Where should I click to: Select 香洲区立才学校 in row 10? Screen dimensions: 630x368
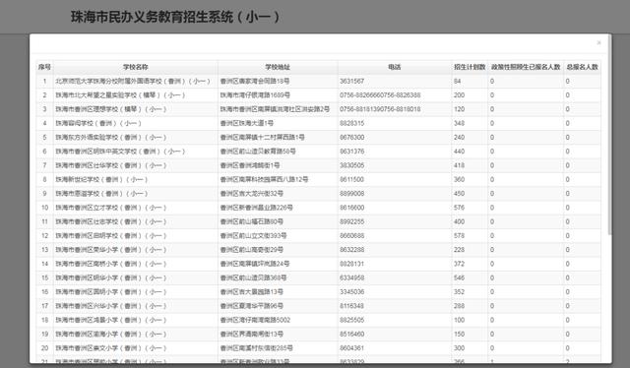tap(110, 208)
